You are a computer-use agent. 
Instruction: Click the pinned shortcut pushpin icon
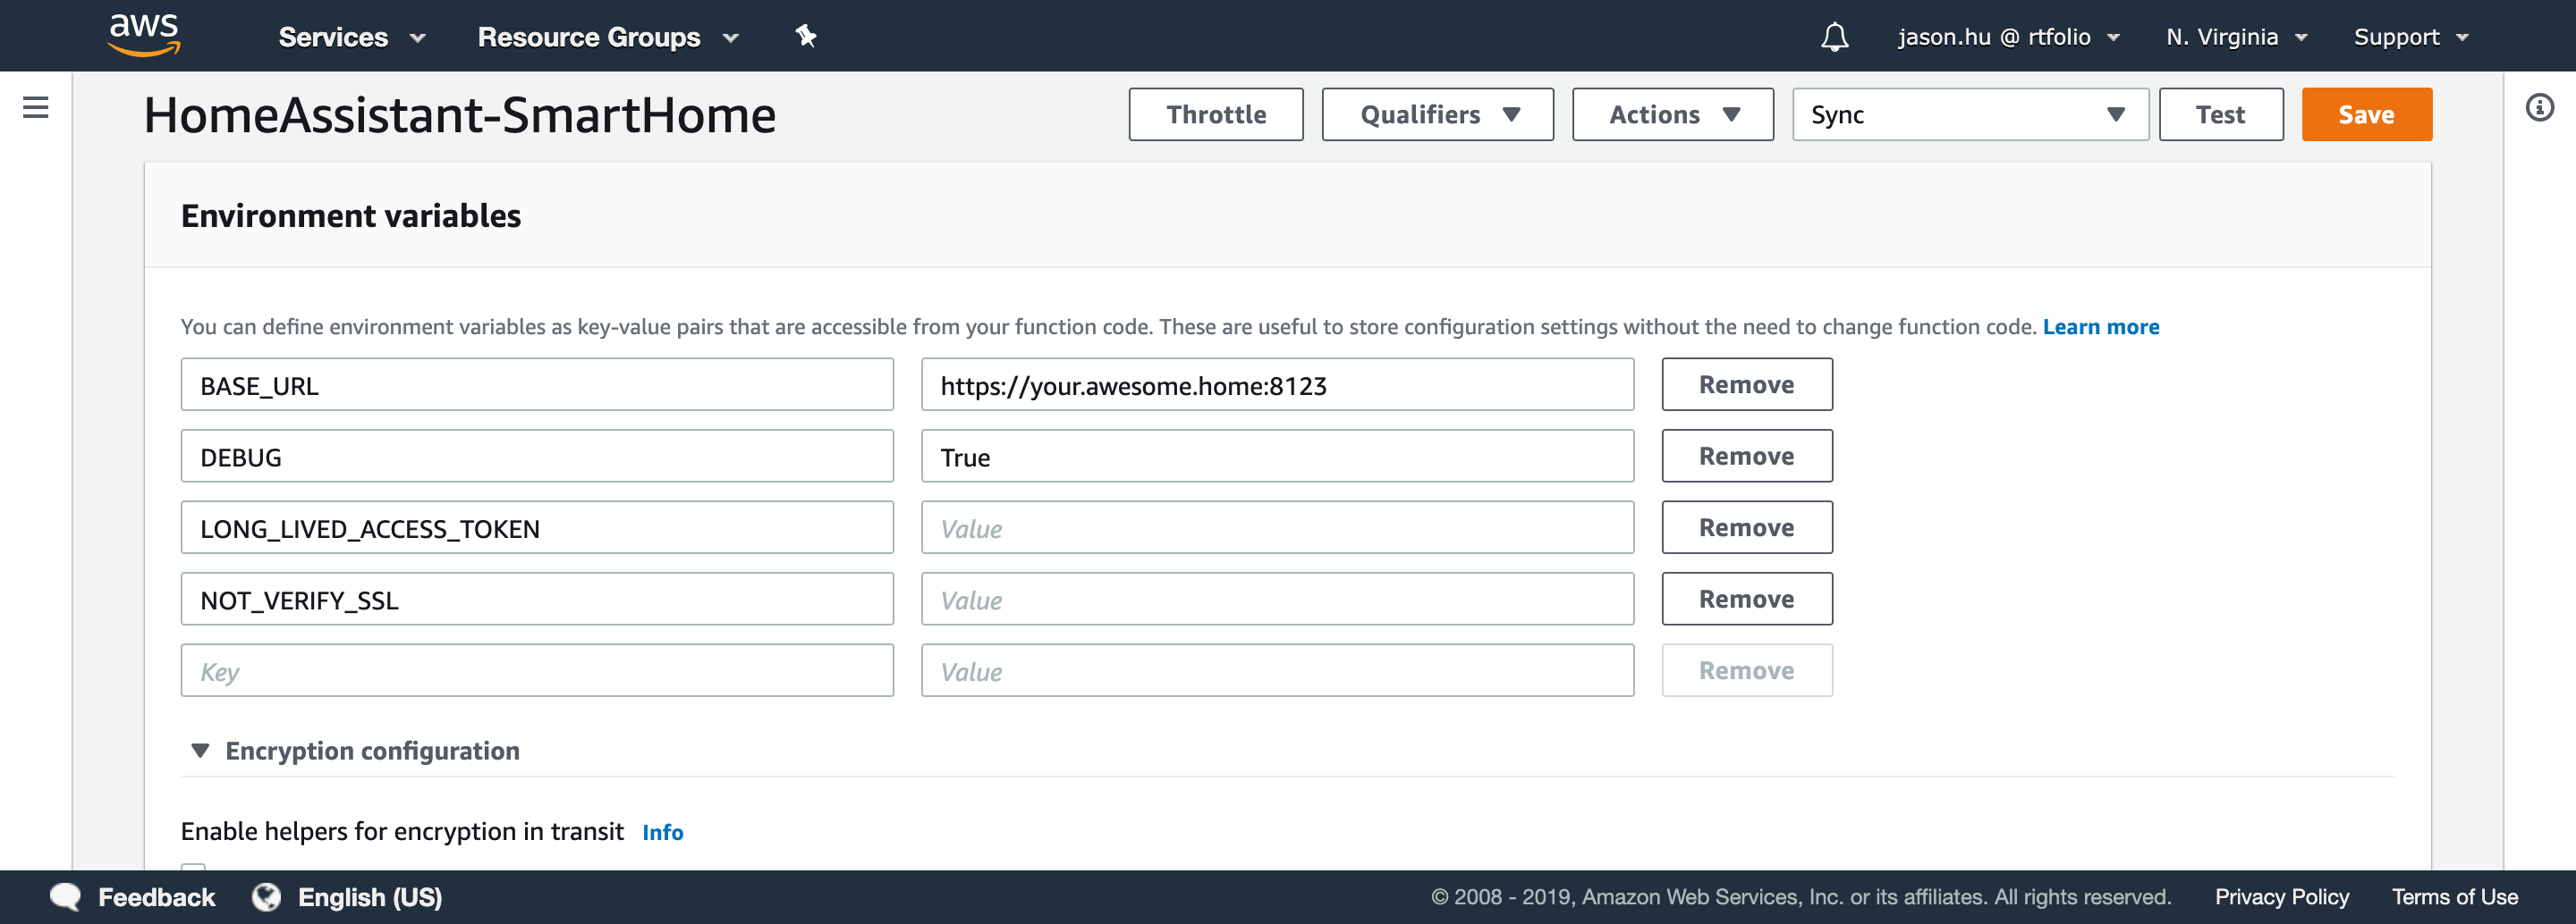pyautogui.click(x=805, y=36)
